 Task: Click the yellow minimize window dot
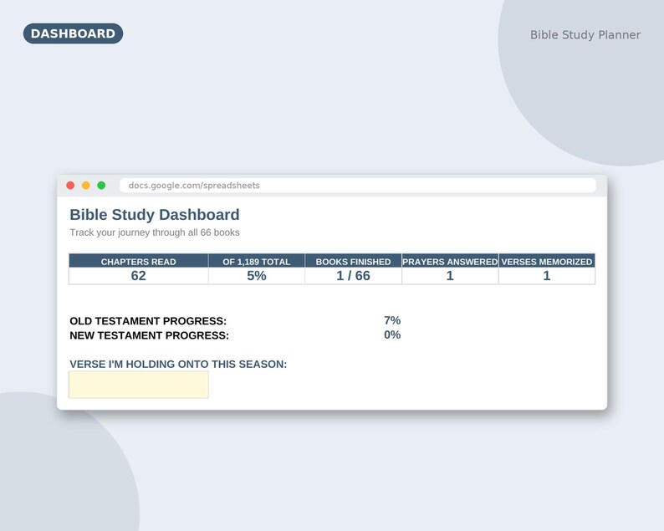85,186
